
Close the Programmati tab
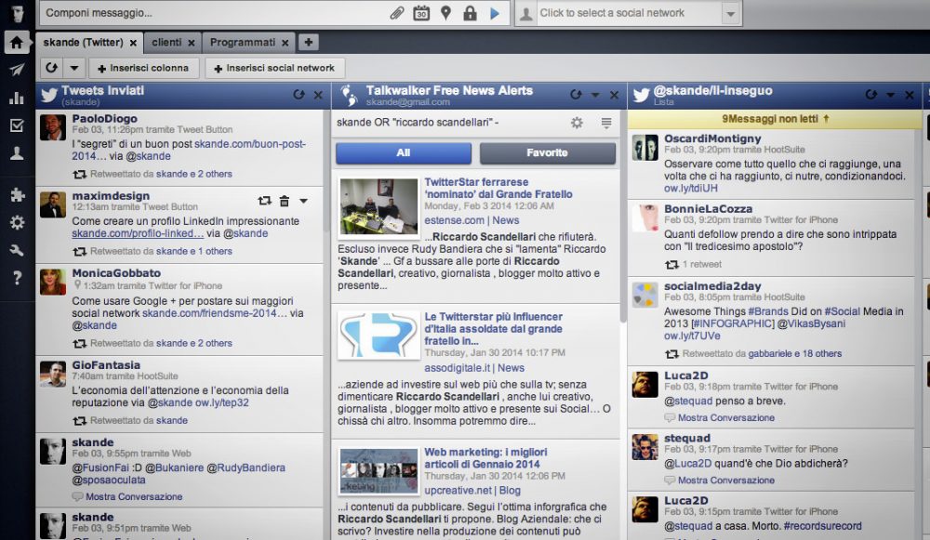(286, 43)
